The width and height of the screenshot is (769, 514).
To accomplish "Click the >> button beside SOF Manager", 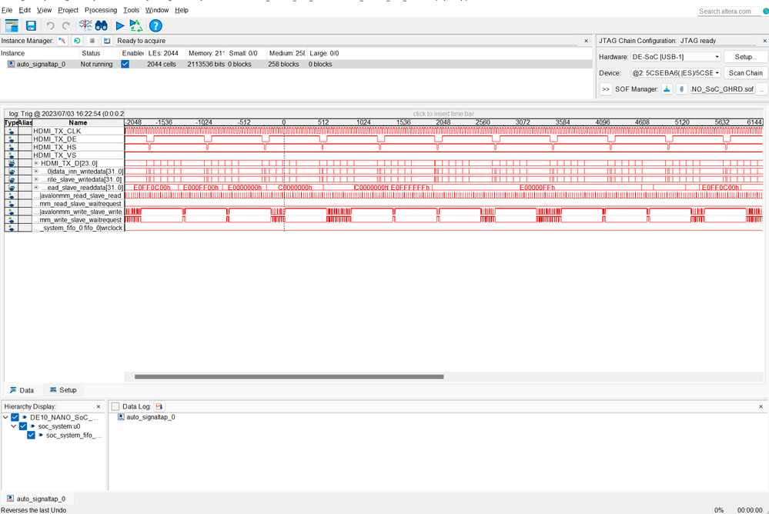I will pyautogui.click(x=606, y=88).
